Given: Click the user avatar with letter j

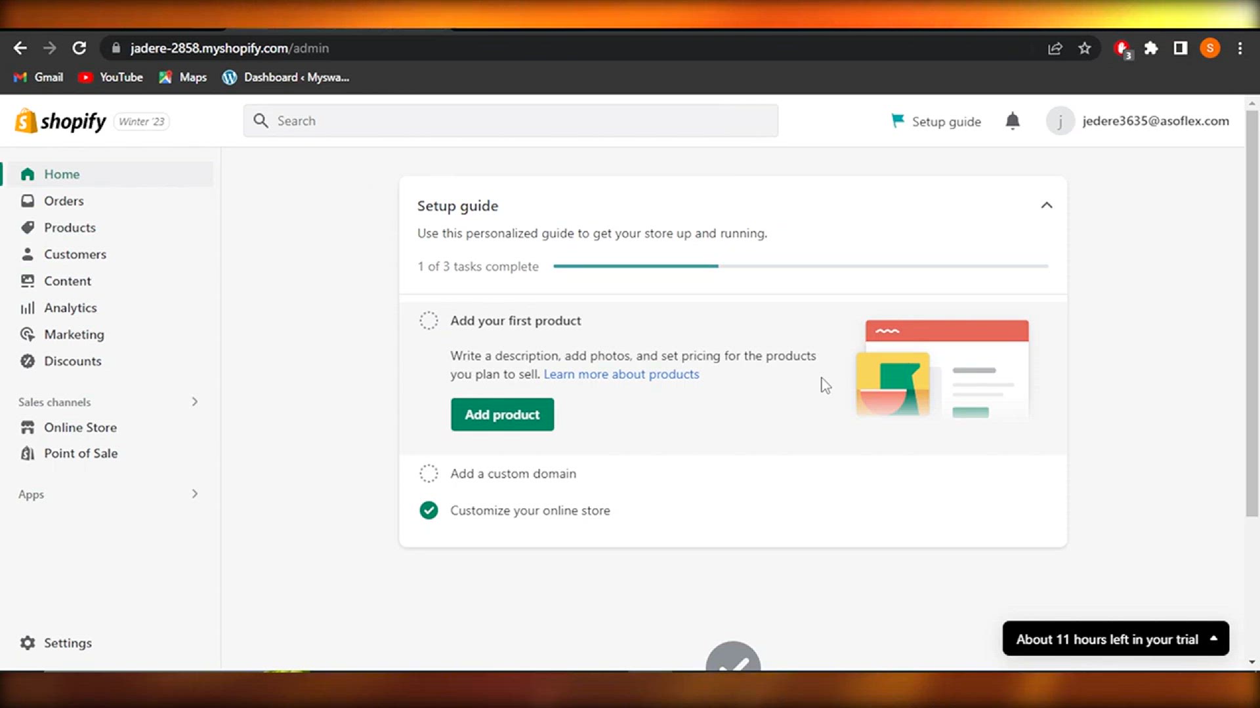Looking at the screenshot, I should [1060, 121].
